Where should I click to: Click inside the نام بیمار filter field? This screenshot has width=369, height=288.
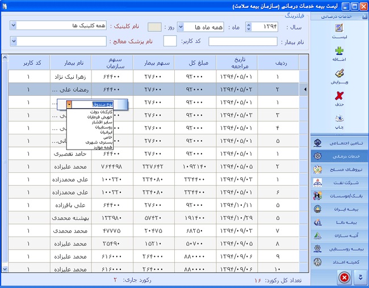pyautogui.click(x=242, y=41)
